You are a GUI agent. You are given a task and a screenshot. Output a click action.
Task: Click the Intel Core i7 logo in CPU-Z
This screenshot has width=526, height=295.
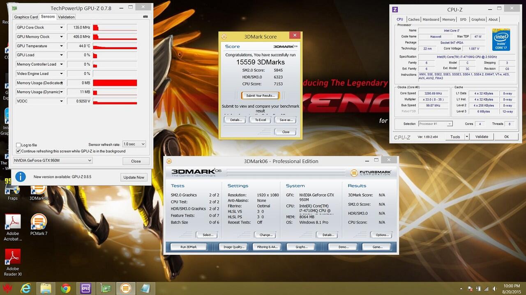(501, 39)
